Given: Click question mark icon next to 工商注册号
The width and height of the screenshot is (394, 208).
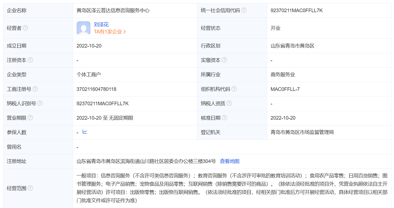Looking at the screenshot, I should tap(35, 89).
